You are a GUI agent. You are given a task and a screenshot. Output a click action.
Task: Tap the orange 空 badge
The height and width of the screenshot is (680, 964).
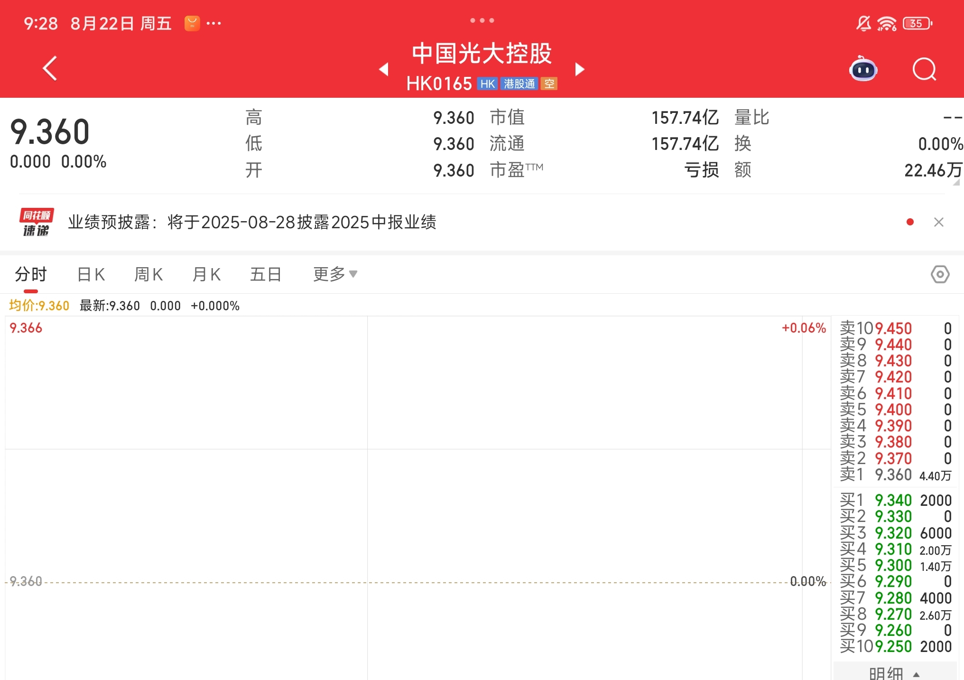pos(549,84)
